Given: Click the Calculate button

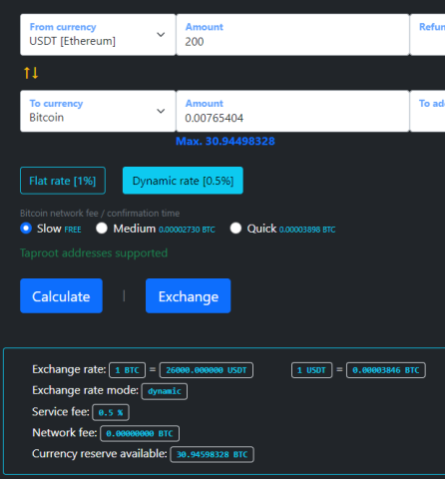Looking at the screenshot, I should click(x=61, y=296).
